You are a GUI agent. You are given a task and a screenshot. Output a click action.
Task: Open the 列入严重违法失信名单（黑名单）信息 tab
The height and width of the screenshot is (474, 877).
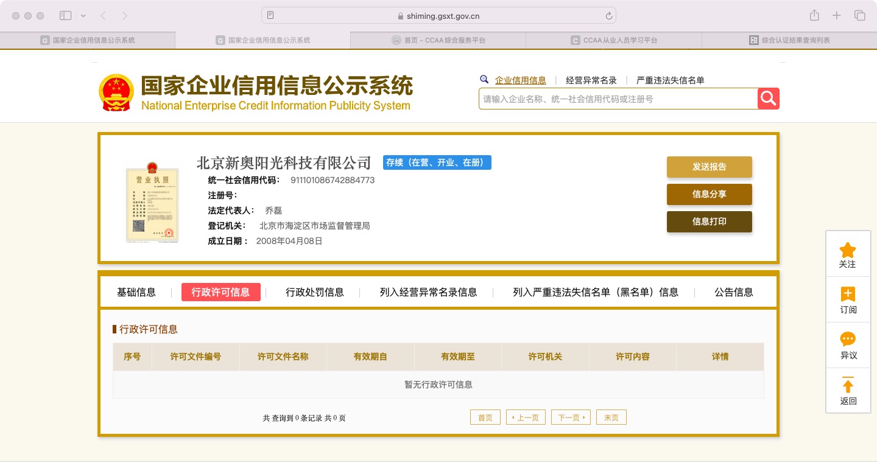click(x=596, y=292)
